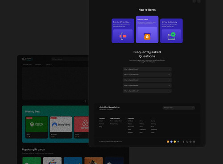223x164 pixels.
Task: Expand the fourth FAQ question row
Action: (x=147, y=85)
